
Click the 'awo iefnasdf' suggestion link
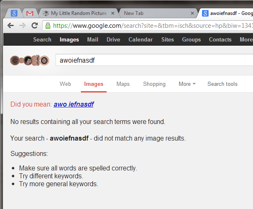click(73, 104)
